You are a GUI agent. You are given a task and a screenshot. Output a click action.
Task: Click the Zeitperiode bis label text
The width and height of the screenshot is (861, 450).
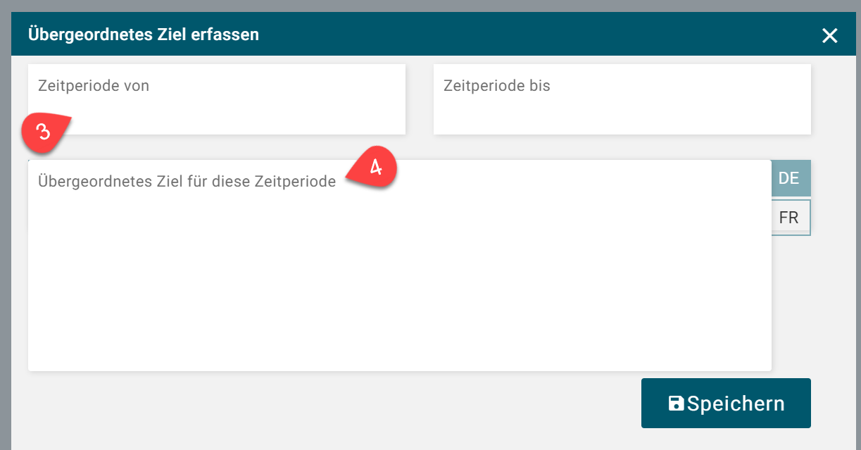(496, 86)
